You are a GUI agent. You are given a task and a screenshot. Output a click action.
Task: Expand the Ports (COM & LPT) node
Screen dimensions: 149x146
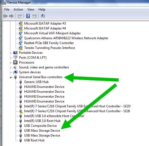point(11,58)
